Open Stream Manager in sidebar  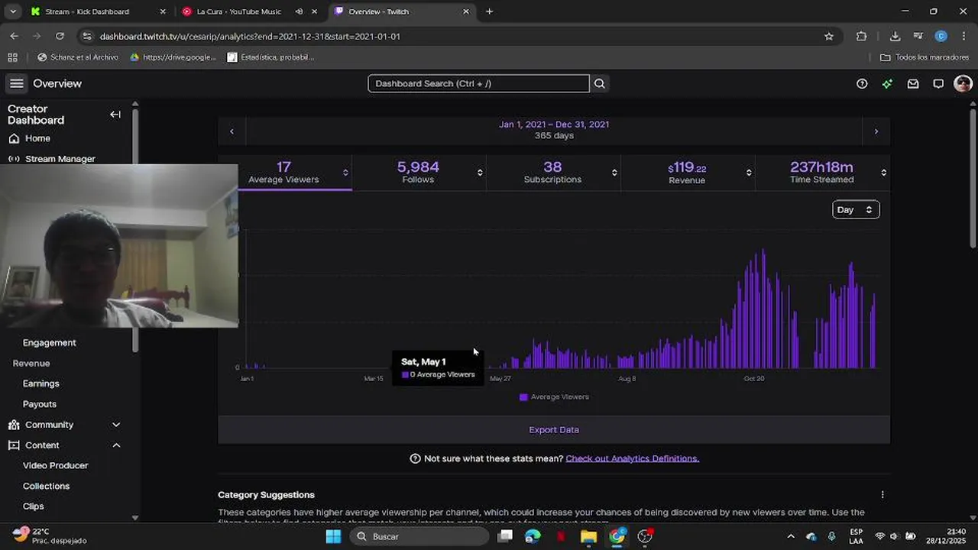pyautogui.click(x=60, y=159)
